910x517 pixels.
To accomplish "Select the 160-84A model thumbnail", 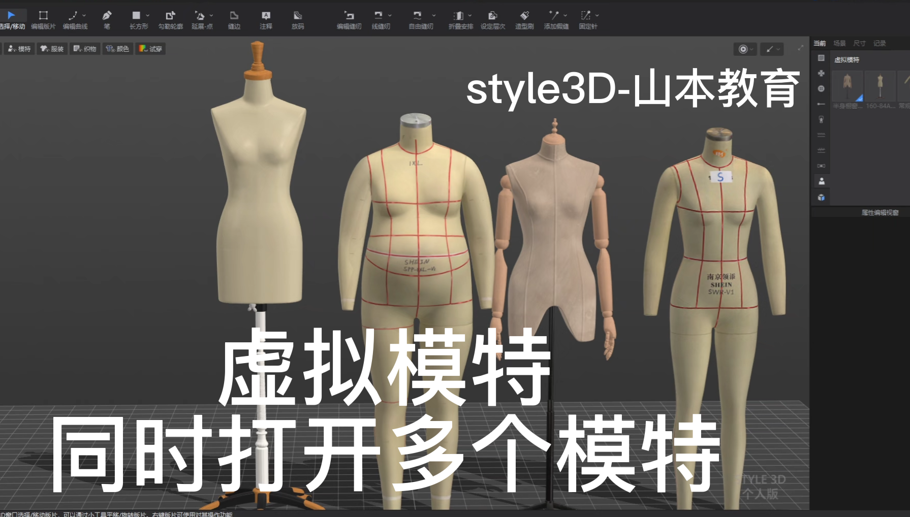I will point(881,85).
